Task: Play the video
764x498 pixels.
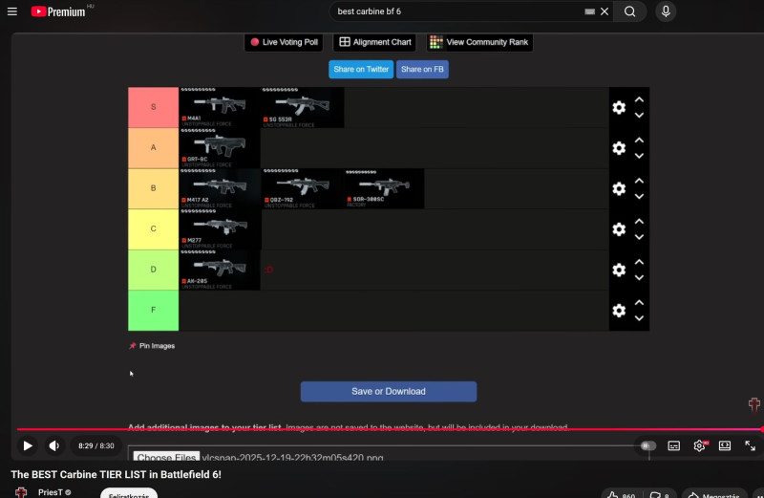Action: point(28,445)
